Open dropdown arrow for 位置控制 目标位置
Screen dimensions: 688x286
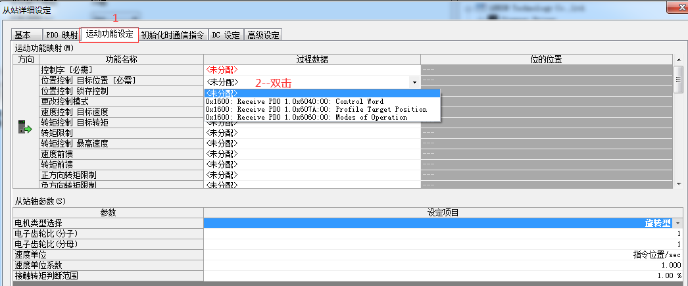pyautogui.click(x=414, y=82)
